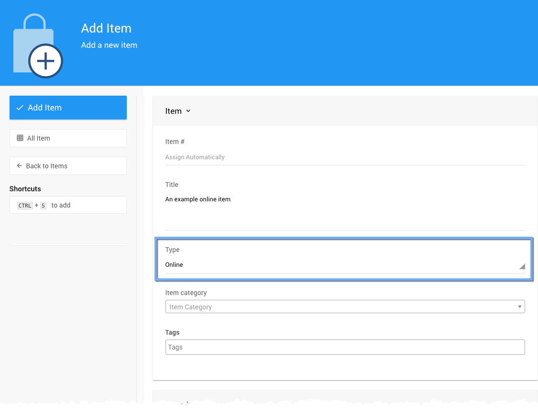Click the grid icon beside All Item
538x416 pixels.
point(20,138)
